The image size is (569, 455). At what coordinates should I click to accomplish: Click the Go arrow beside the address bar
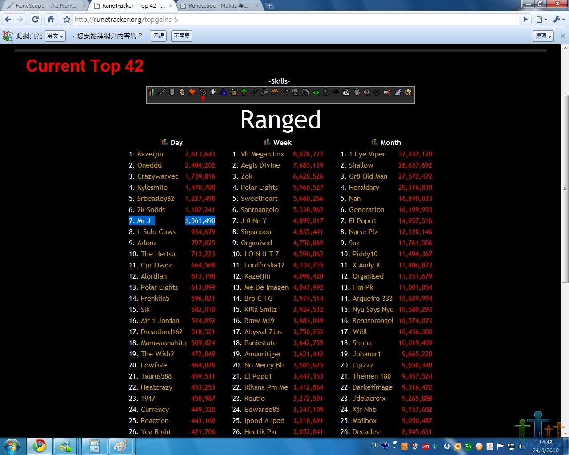[525, 20]
